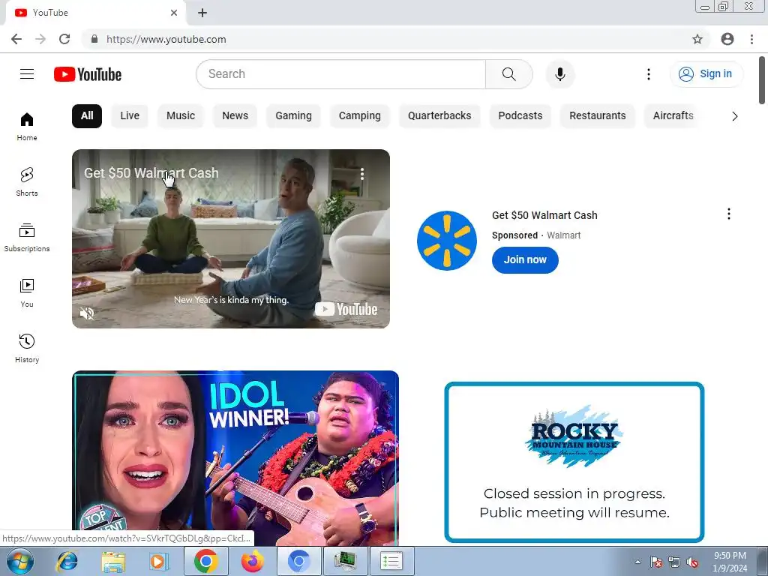Open Firefox from taskbar
Image resolution: width=768 pixels, height=576 pixels.
tap(252, 561)
